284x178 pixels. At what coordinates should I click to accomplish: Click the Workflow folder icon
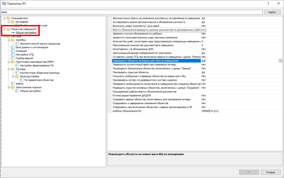click(x=13, y=40)
